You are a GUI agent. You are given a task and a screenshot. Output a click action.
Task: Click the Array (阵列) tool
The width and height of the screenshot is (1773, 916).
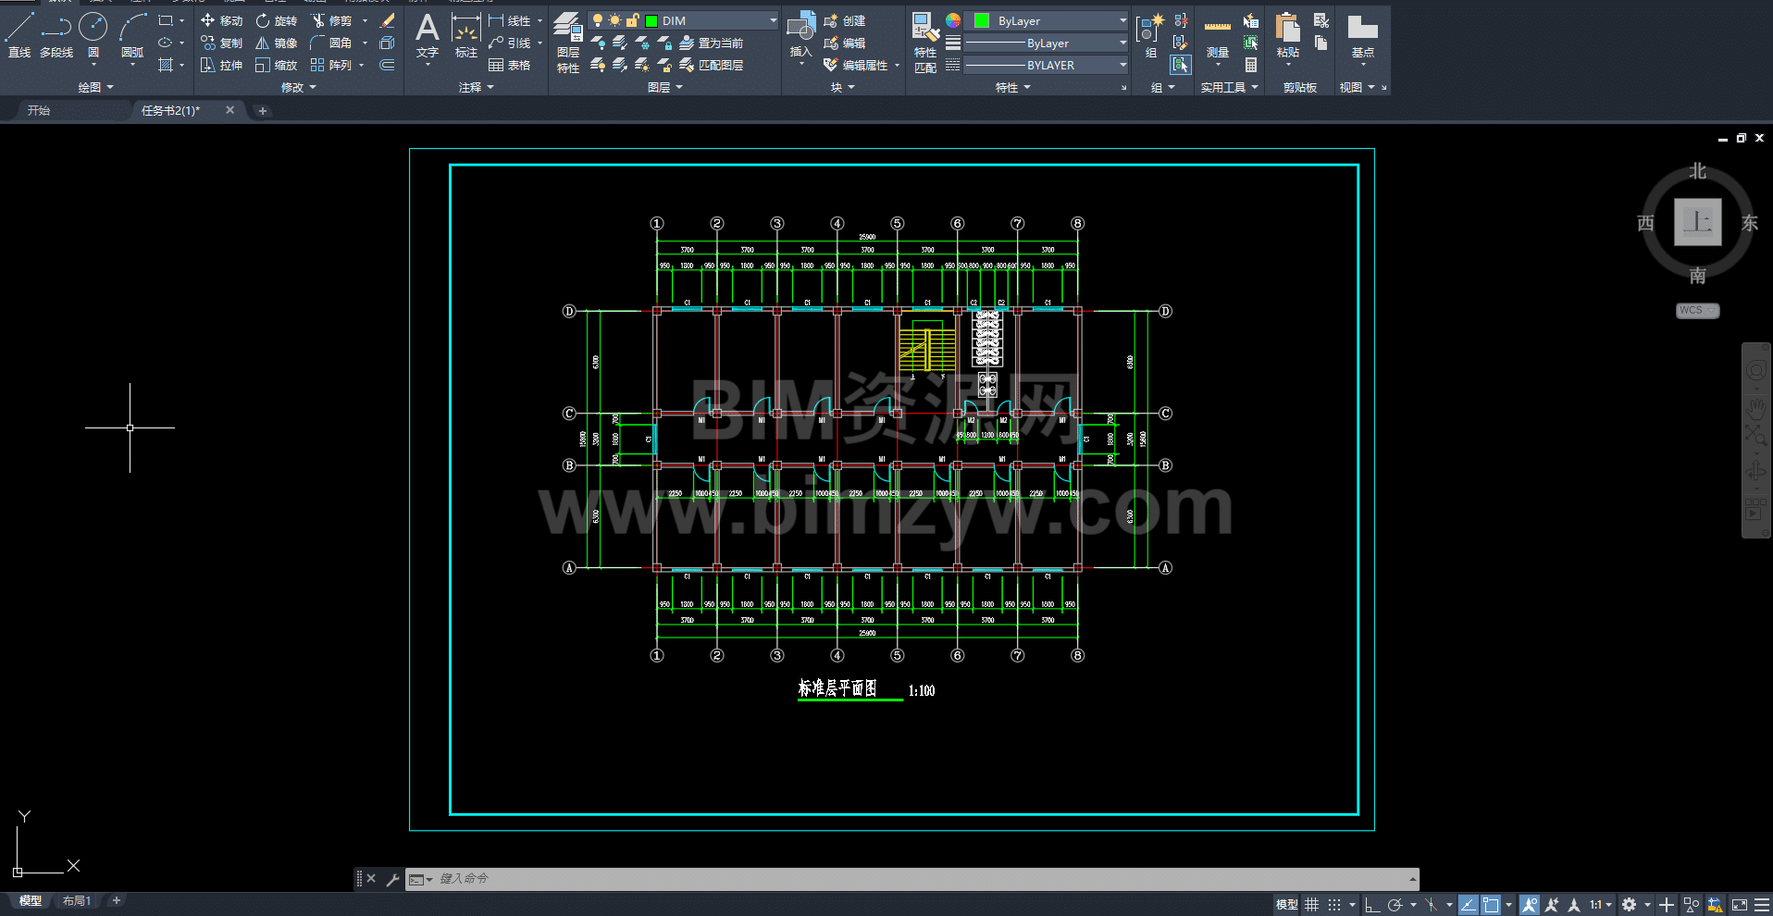pos(331,65)
